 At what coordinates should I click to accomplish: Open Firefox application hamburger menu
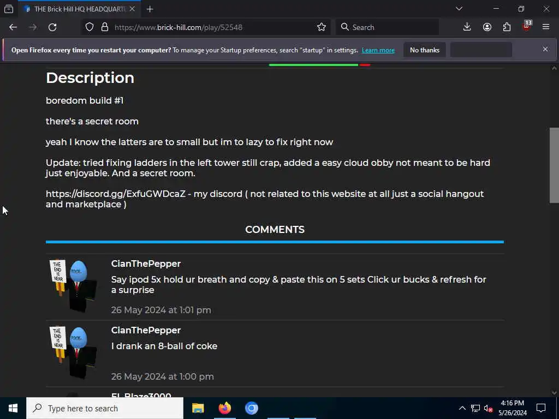546,27
